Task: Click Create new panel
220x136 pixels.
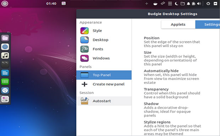Action: pos(104,84)
